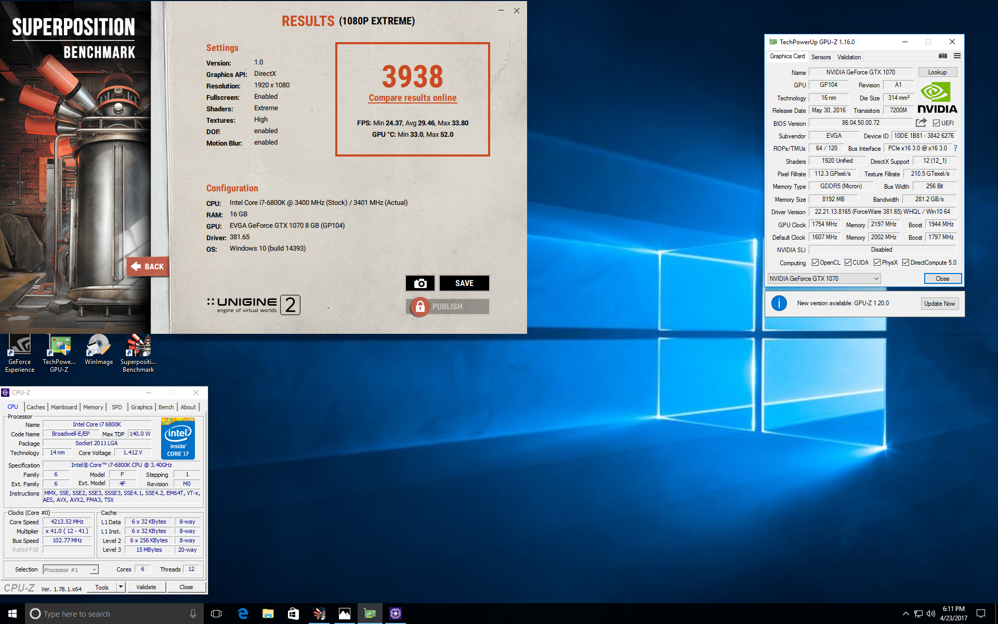998x624 pixels.
Task: Open CPU-Z About tab
Action: pos(188,407)
